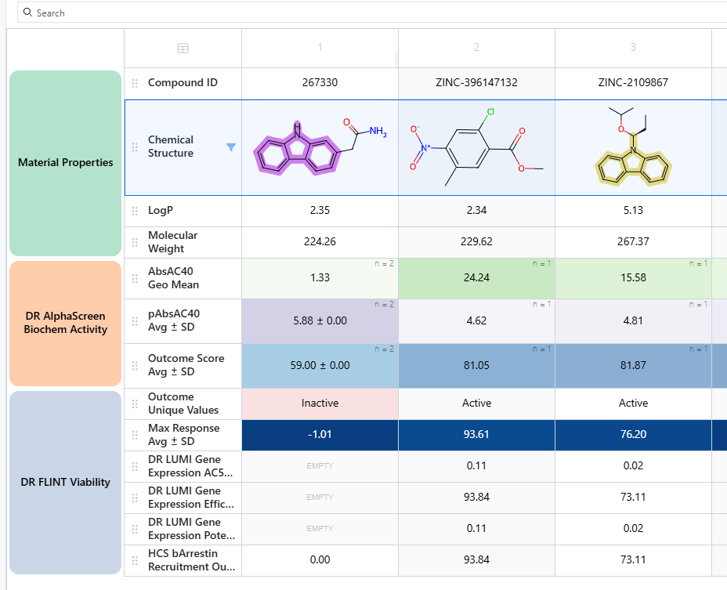
Task: Click AbsAC40 Geo Mean cell 15.58
Action: pos(633,278)
